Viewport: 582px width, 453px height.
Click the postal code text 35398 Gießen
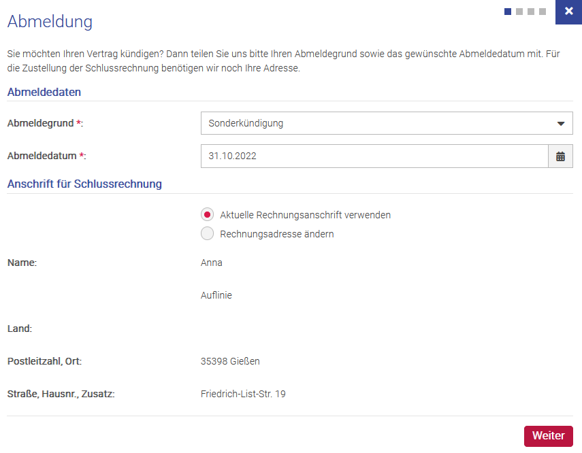click(x=230, y=361)
